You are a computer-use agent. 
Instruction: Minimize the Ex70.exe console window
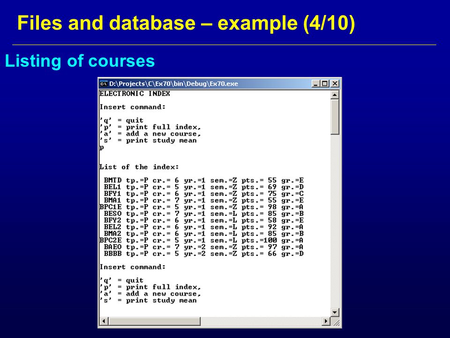[315, 84]
